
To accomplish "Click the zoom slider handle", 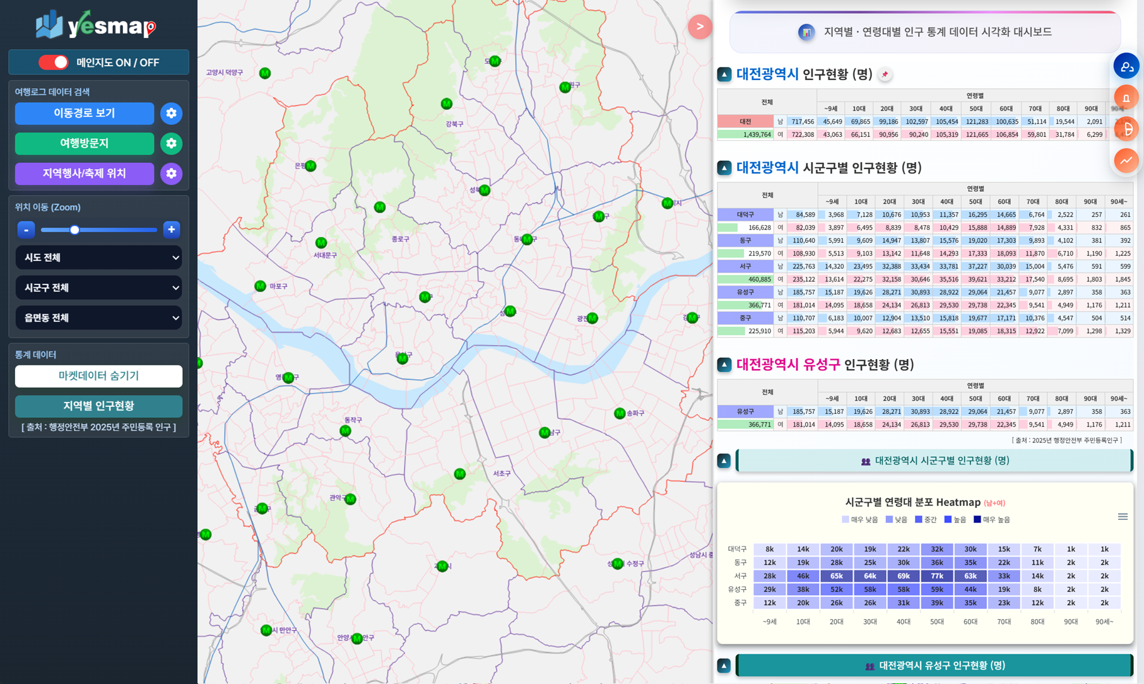I will click(74, 230).
